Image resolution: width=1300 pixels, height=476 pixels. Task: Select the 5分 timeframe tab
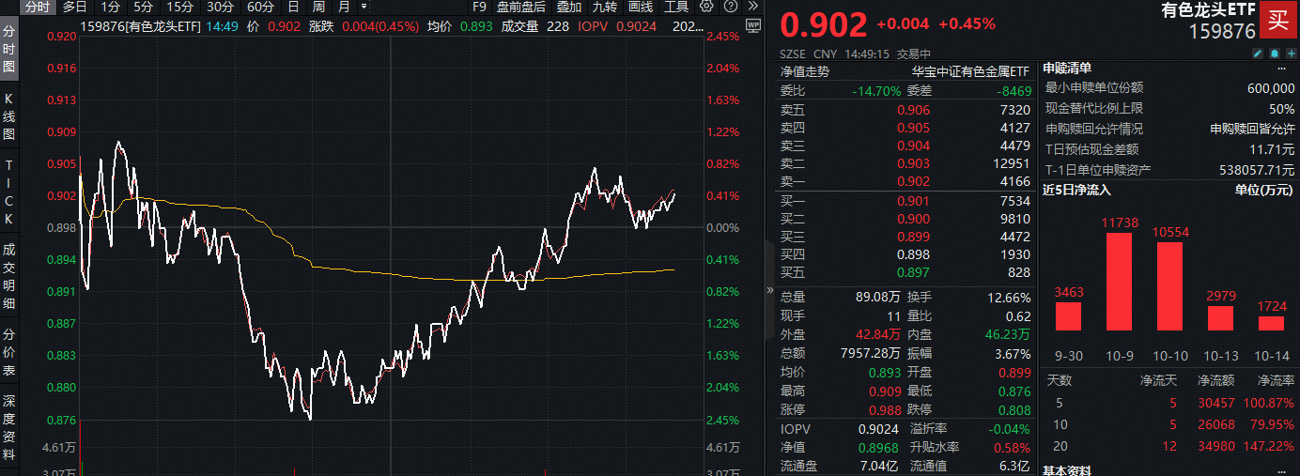(x=143, y=7)
